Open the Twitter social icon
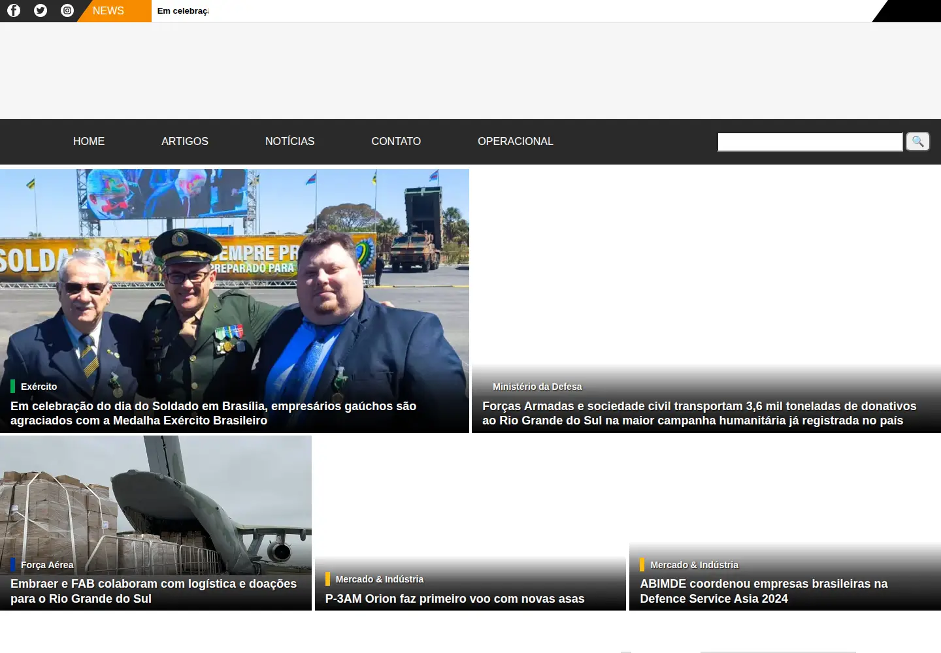 point(41,10)
